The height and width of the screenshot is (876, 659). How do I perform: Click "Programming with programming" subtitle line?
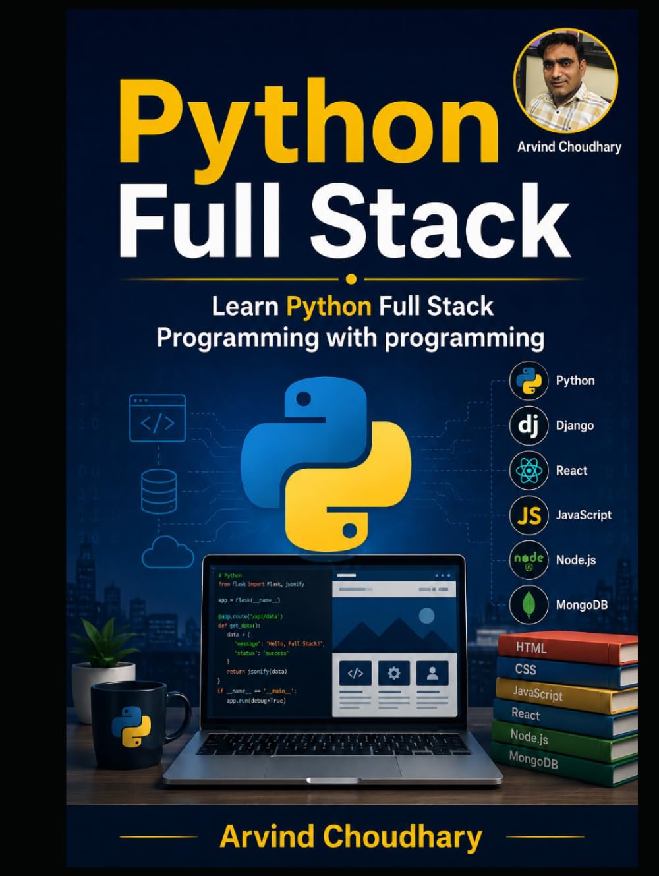(351, 337)
